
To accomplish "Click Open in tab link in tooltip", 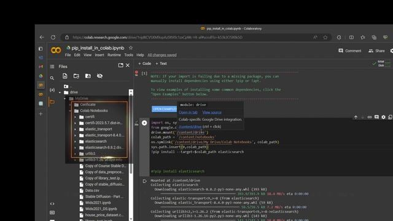I will coord(189,112).
